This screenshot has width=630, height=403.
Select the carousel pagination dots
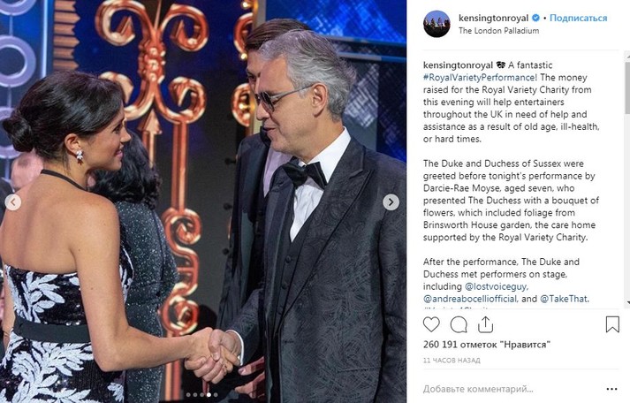tap(202, 395)
